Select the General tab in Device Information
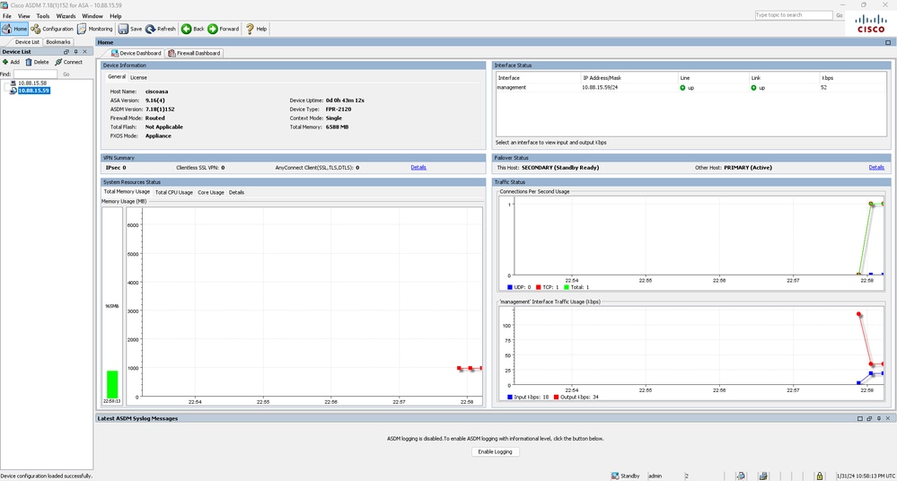This screenshot has width=897, height=481. (x=117, y=76)
